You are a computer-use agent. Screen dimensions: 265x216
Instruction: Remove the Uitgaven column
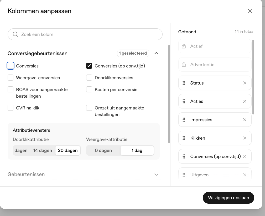245,175
